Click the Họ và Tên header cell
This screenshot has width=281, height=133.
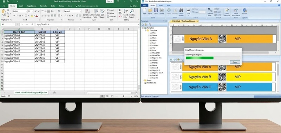click(19, 32)
